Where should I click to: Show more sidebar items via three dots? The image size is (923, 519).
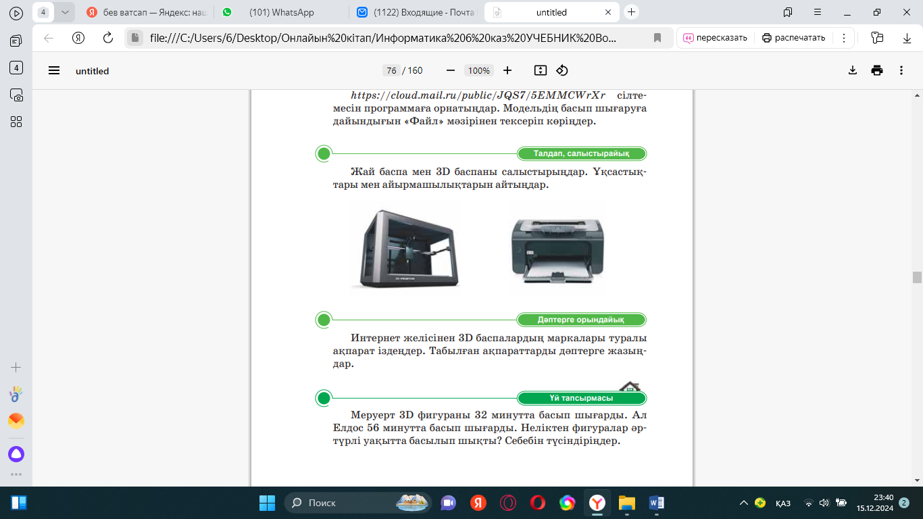[16, 474]
